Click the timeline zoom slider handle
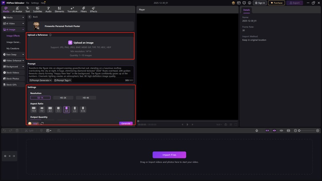Screen dimensions: 322x181 (x=299, y=131)
